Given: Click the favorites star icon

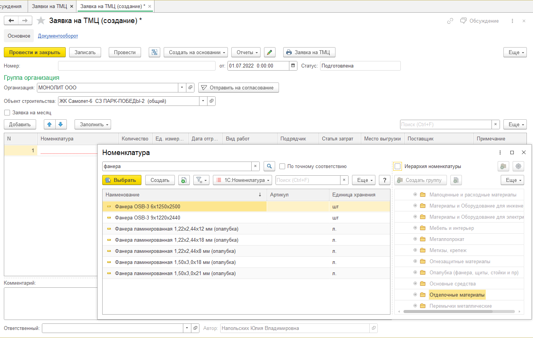Looking at the screenshot, I should pyautogui.click(x=41, y=21).
